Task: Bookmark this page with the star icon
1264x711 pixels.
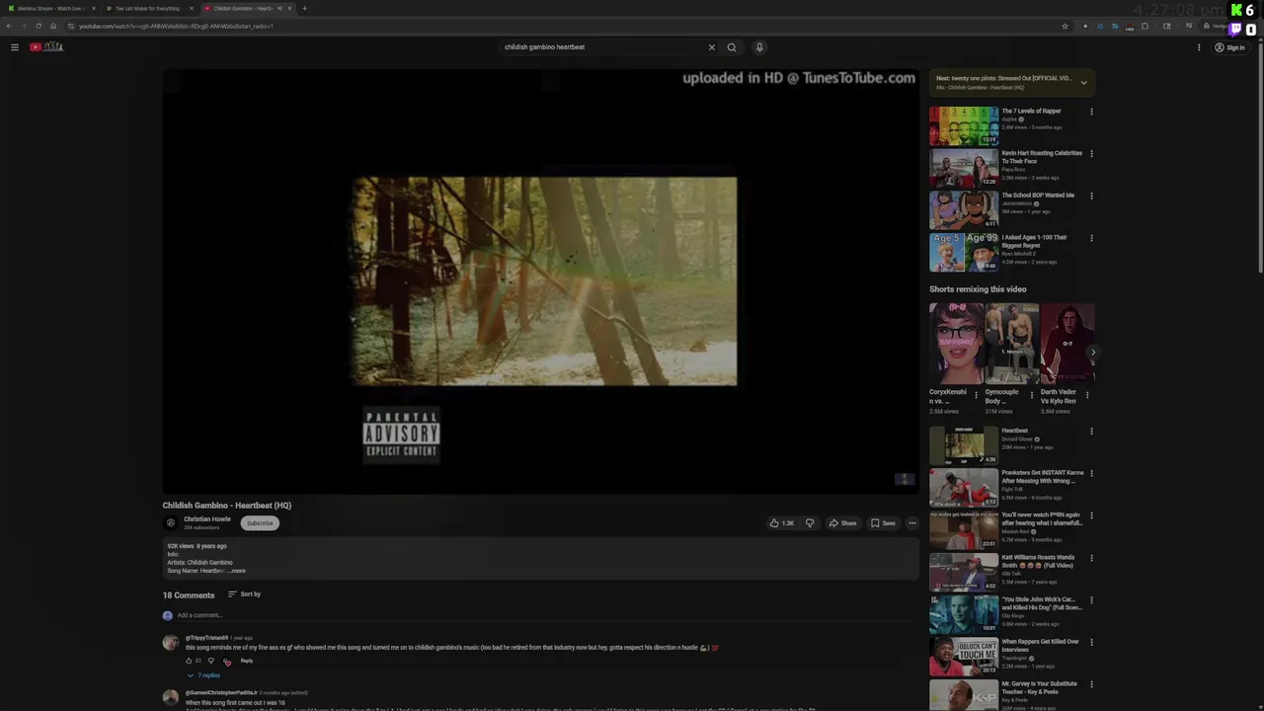Action: 1065,26
